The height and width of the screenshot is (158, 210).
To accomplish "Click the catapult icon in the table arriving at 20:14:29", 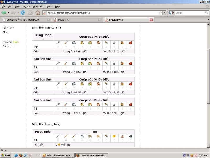I will point(114,63).
